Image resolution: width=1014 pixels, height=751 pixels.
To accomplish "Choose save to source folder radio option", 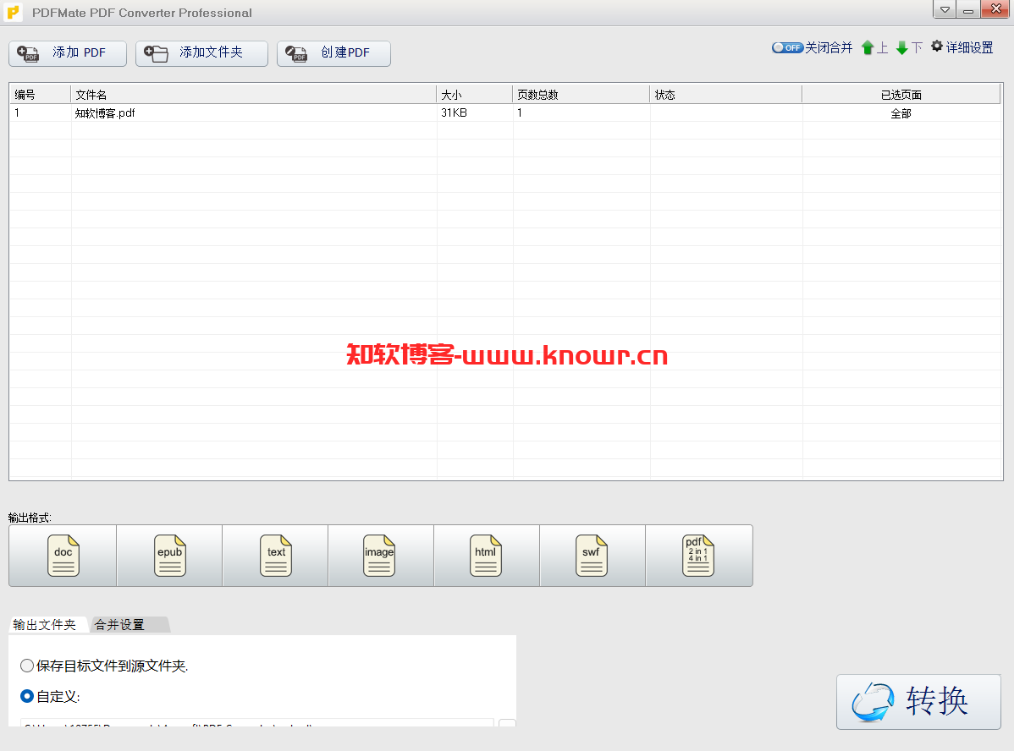I will point(26,666).
